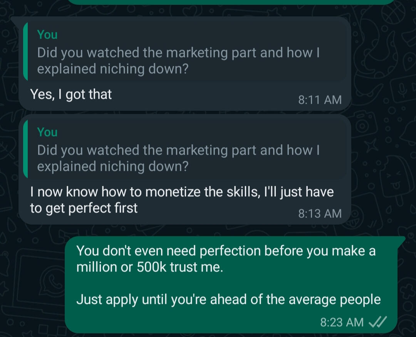The image size is (416, 337).
Task: Tap the 8:23 AM timestamp
Action: click(x=342, y=322)
